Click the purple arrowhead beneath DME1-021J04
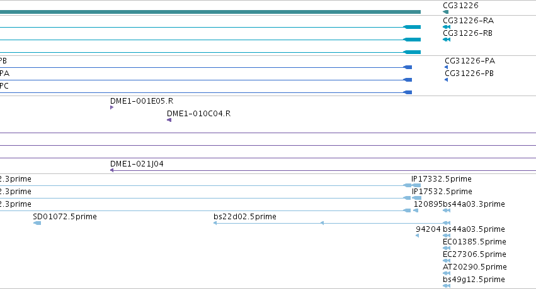 click(x=111, y=170)
